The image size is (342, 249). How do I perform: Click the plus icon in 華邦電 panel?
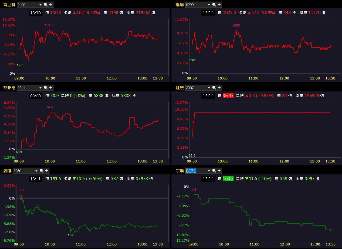51,88
